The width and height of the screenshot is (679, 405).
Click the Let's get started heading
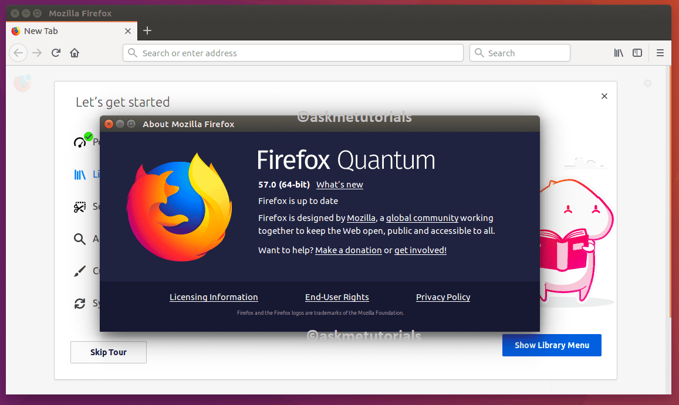123,102
